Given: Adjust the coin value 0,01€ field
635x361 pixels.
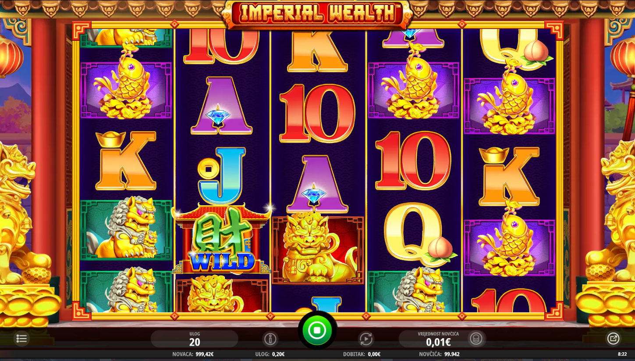Looking at the screenshot, I should (438, 339).
